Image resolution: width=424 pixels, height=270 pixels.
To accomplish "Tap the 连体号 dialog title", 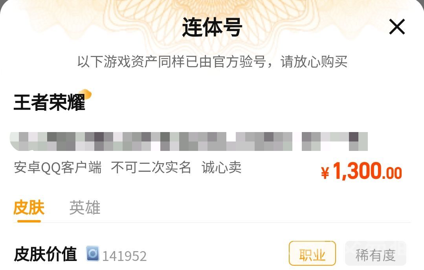I will click(212, 27).
